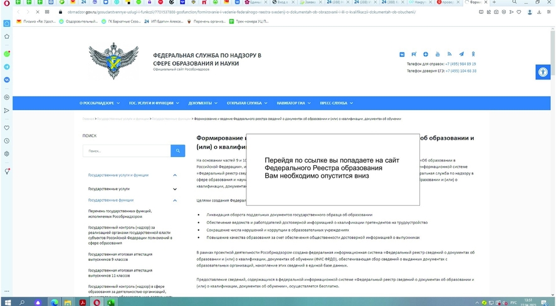The height and width of the screenshot is (306, 556).
Task: Expand Открытая служба menu
Action: (247, 103)
